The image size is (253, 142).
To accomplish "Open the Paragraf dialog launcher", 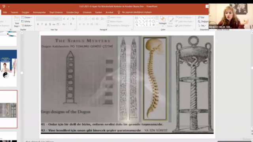I will point(132,30).
